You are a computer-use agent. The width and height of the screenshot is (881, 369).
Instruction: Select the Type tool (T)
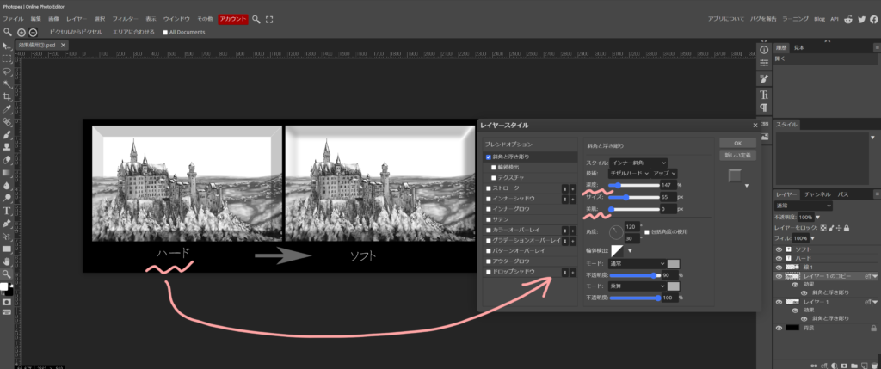coord(7,209)
